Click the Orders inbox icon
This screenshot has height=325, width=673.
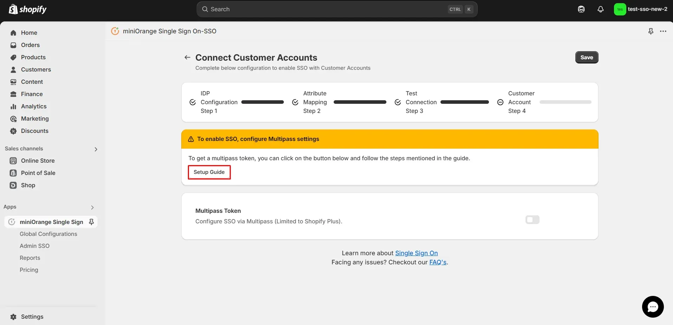coord(13,45)
